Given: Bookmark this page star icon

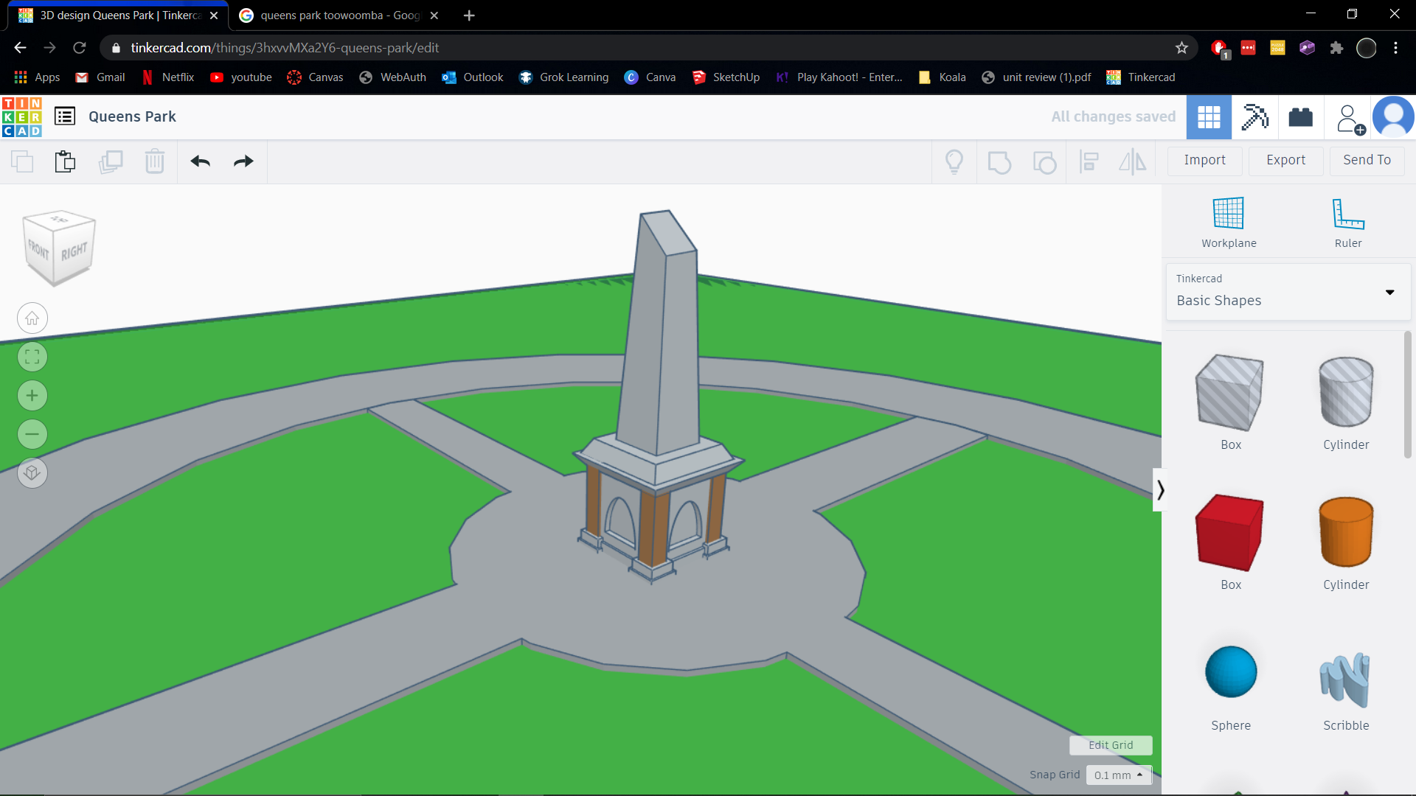Looking at the screenshot, I should click(1181, 48).
